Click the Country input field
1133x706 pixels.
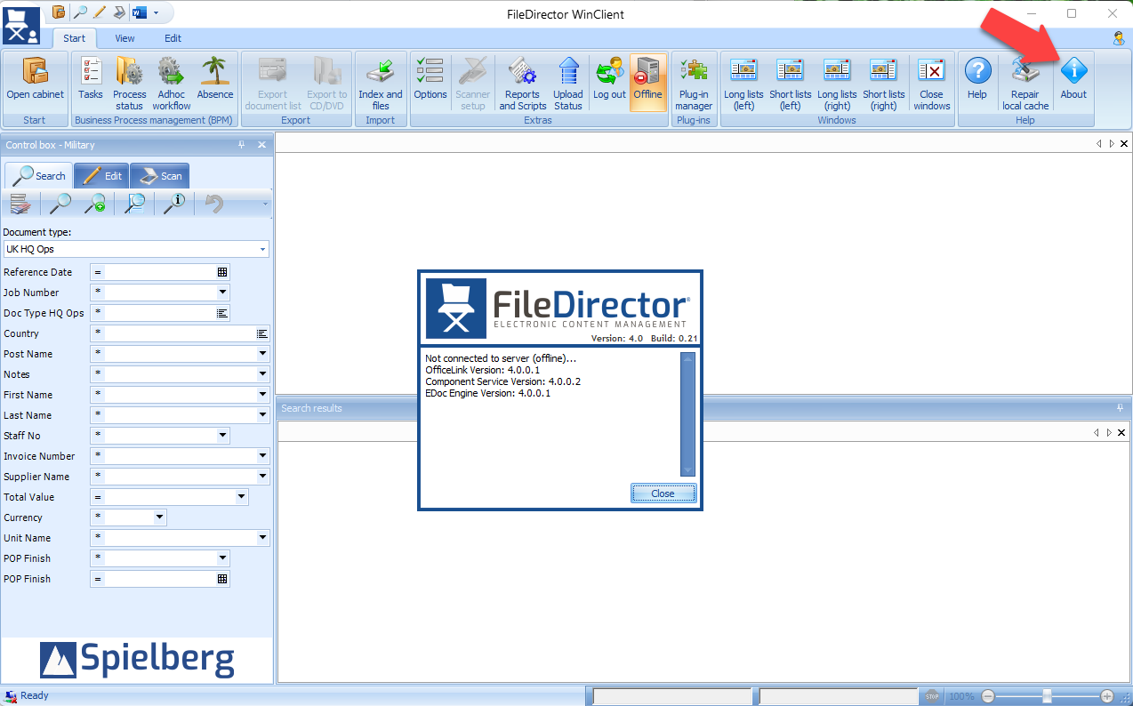[x=180, y=333]
